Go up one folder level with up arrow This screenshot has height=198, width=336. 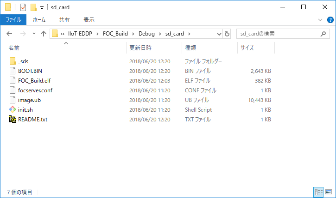44,34
